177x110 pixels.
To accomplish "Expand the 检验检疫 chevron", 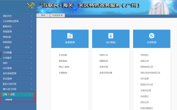I will pyautogui.click(x=32, y=42).
